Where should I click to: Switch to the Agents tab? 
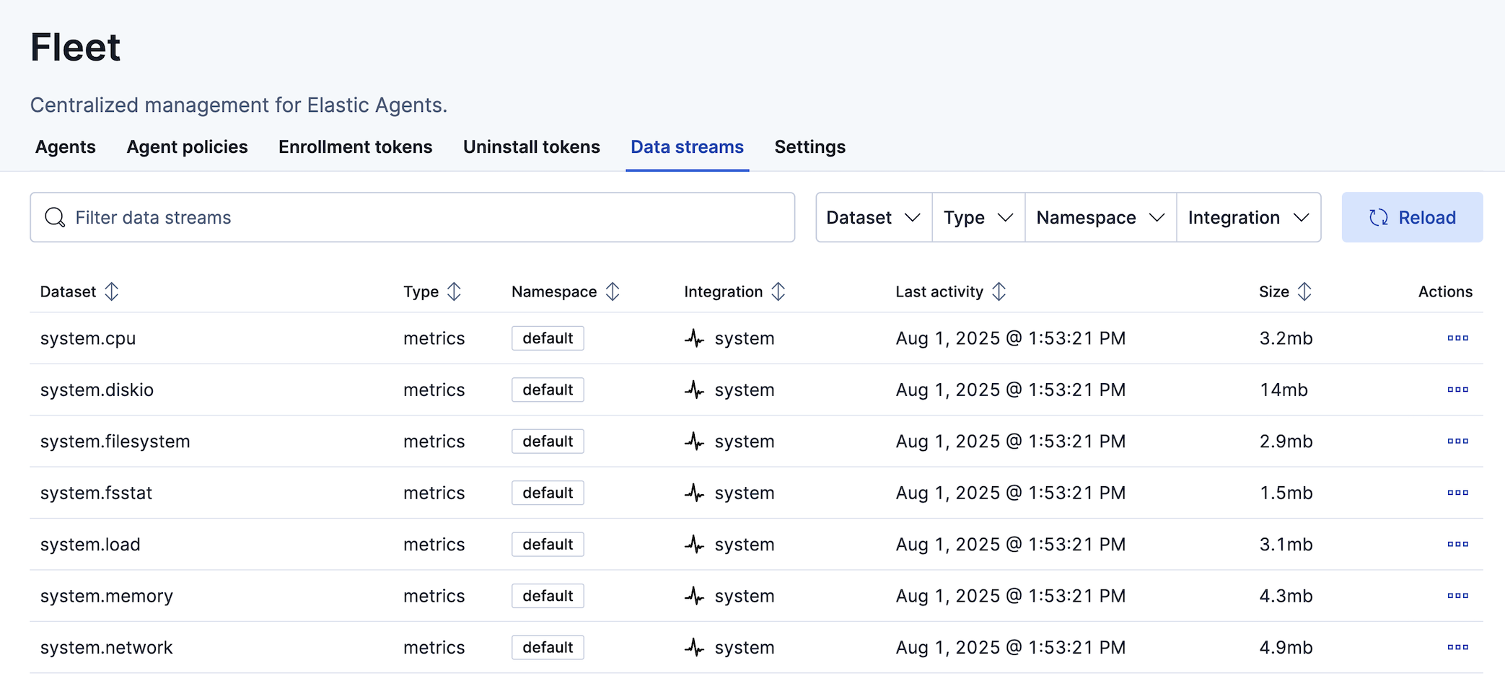[x=65, y=146]
